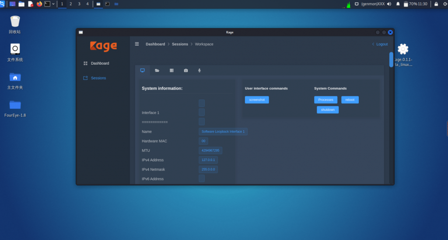Click the shutdown button
448x240 pixels.
[x=328, y=110]
